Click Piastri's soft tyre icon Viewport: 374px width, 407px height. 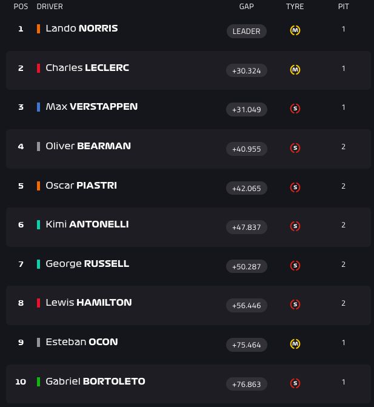(x=295, y=187)
